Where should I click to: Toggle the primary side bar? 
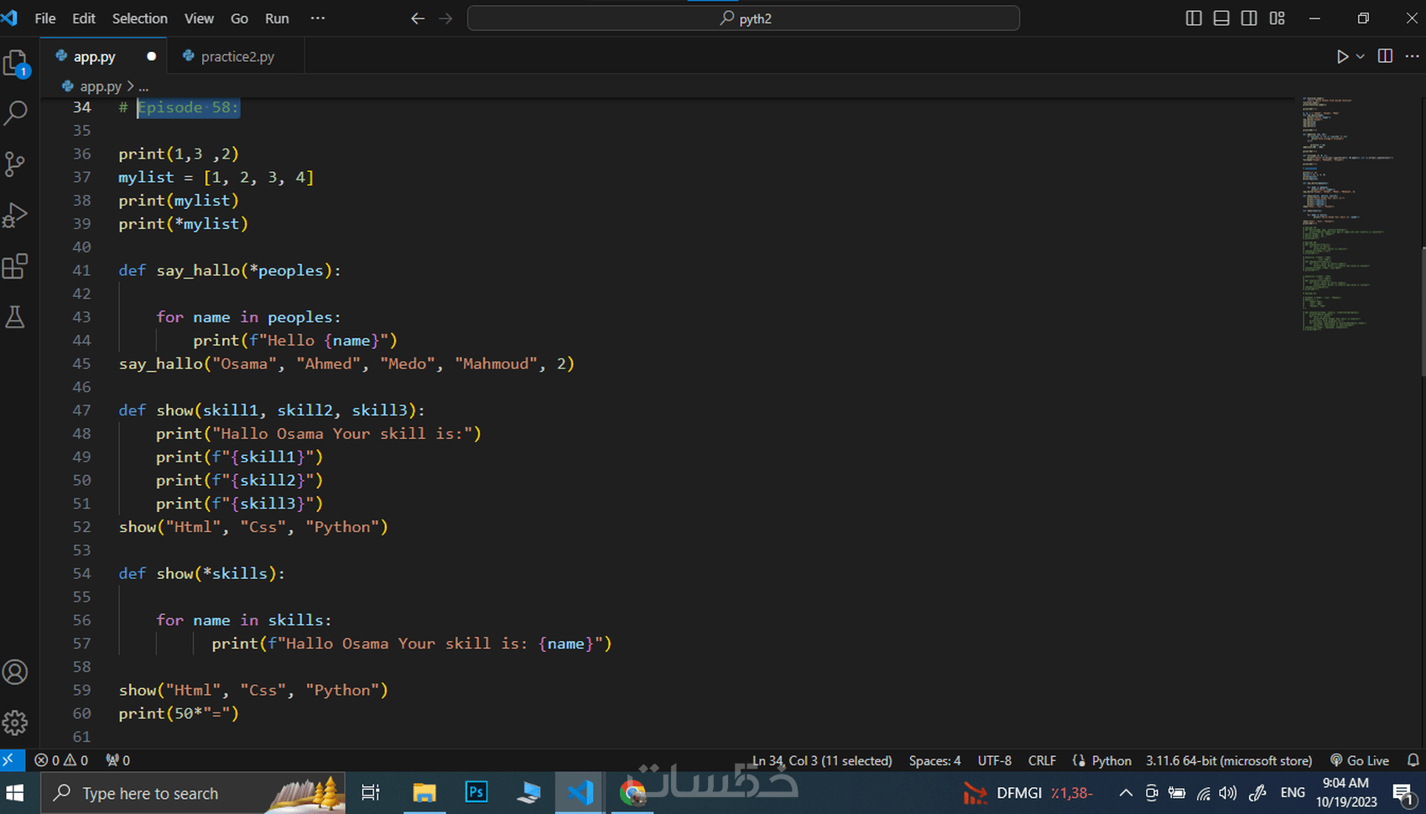tap(1194, 18)
